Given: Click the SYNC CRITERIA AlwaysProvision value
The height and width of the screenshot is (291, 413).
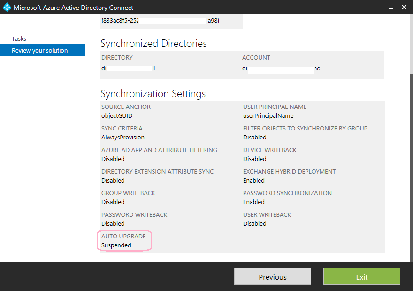Looking at the screenshot, I should point(123,137).
